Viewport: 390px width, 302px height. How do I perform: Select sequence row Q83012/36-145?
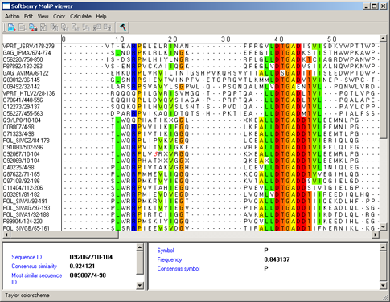pos(22,80)
